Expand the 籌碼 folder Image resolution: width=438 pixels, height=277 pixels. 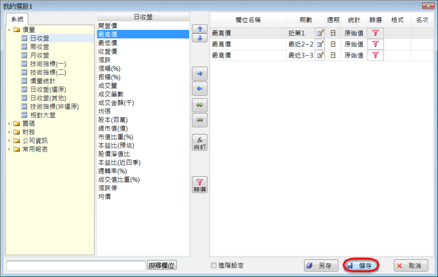point(10,123)
